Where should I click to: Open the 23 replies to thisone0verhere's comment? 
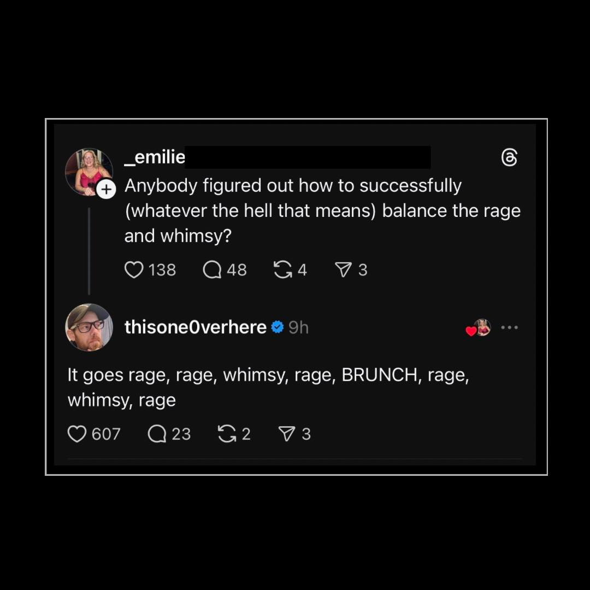click(x=157, y=434)
